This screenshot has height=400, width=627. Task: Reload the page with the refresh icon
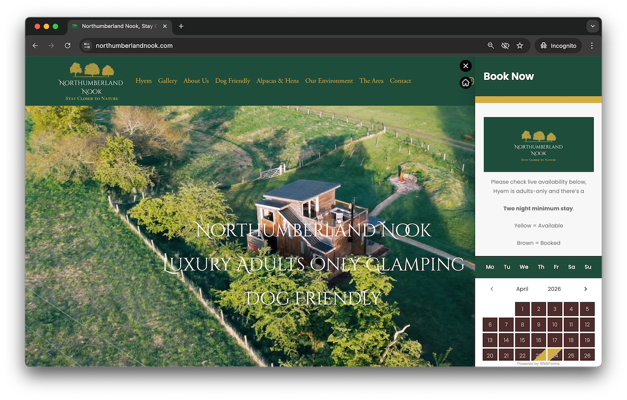[67, 46]
